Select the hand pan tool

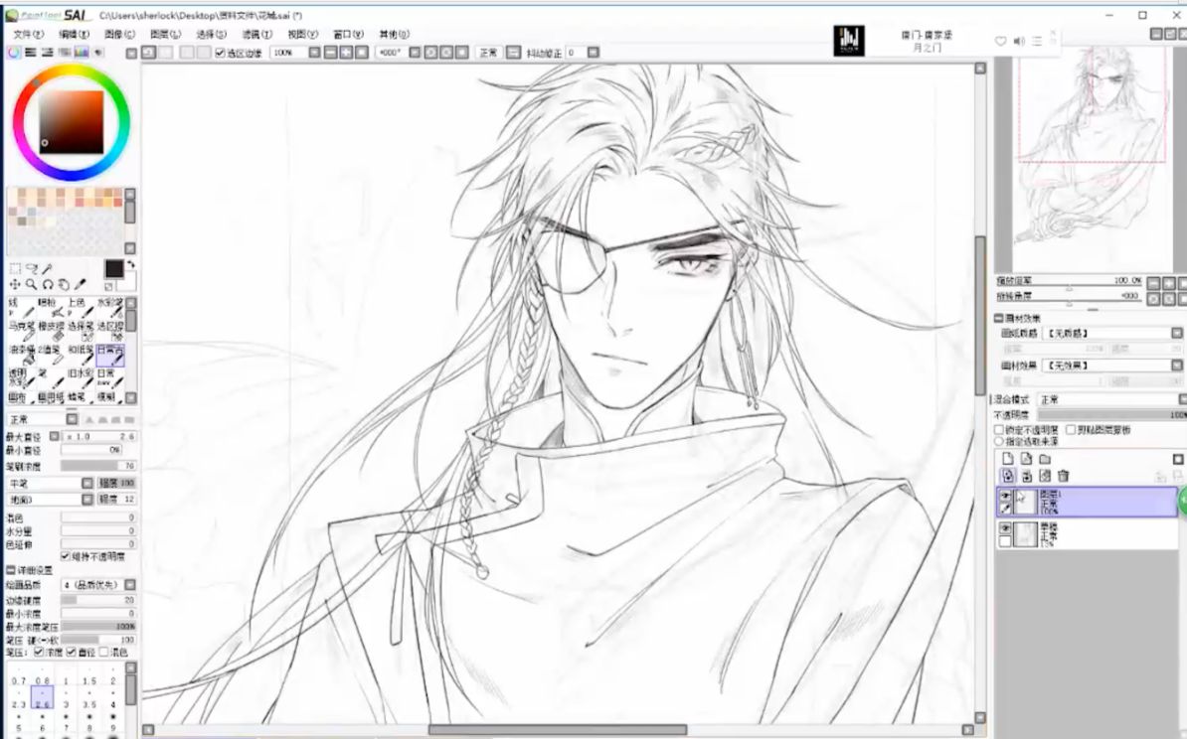[64, 284]
